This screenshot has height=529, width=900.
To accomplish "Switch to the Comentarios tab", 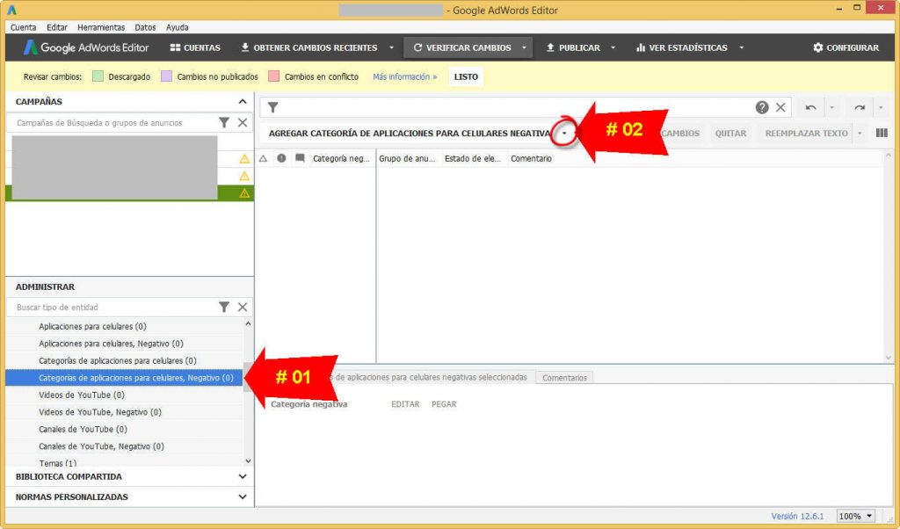I will coord(563,377).
